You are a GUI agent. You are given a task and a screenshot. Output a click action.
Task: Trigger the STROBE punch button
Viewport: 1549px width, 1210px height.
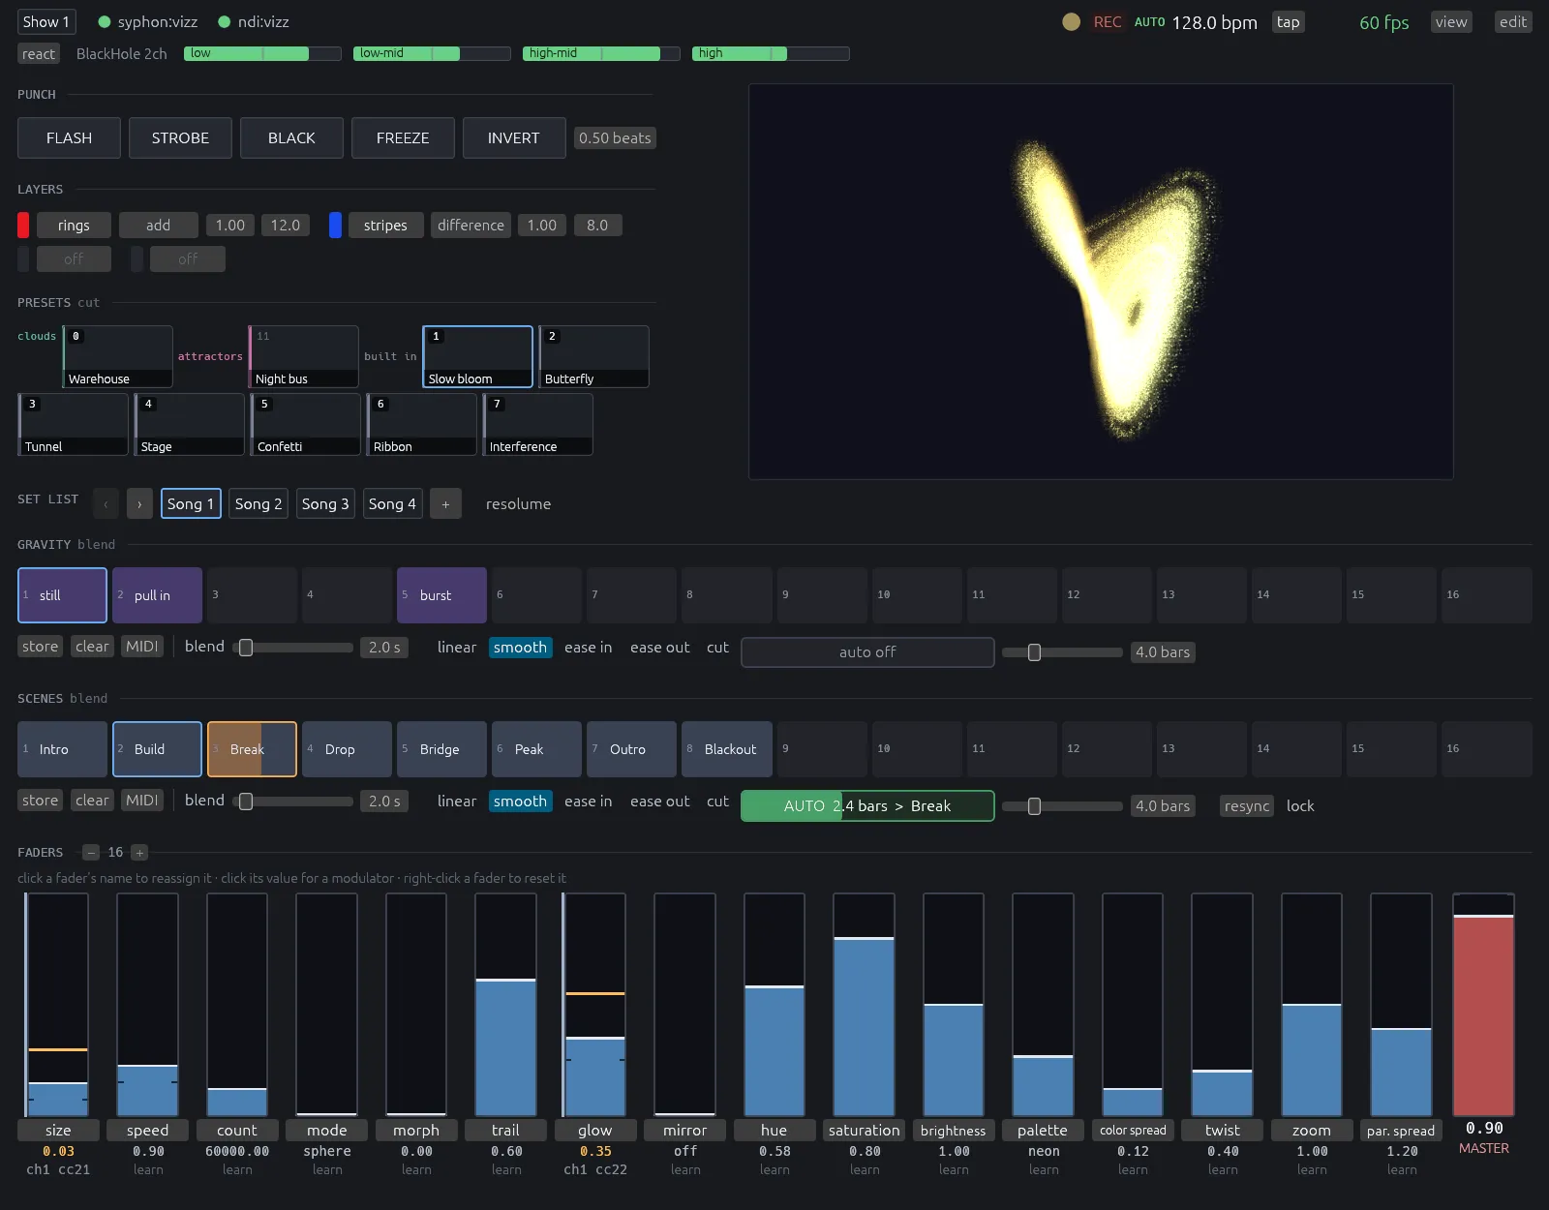(x=180, y=137)
